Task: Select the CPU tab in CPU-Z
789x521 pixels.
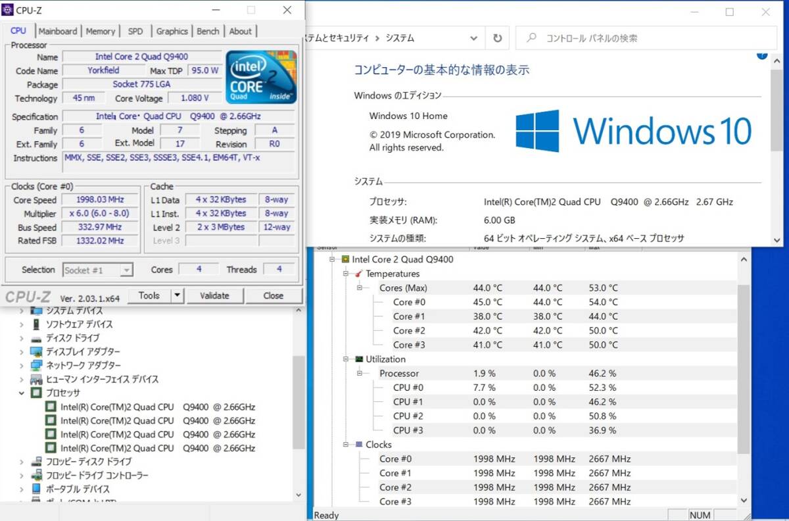Action: point(18,30)
